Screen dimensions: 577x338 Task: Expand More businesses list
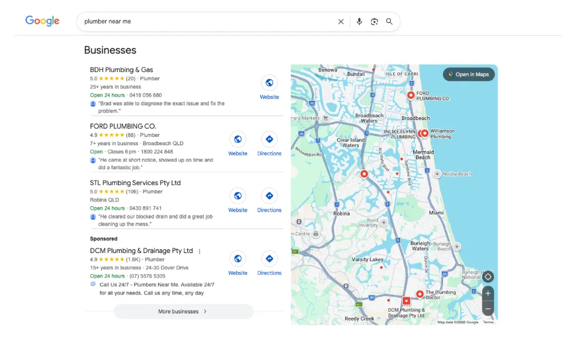pos(183,312)
